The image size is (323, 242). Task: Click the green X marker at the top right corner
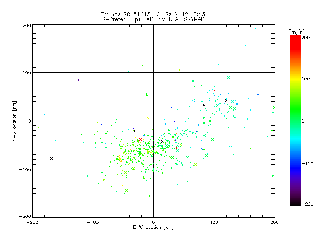point(247,37)
